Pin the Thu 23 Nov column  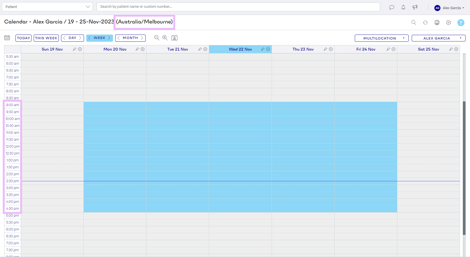[325, 49]
